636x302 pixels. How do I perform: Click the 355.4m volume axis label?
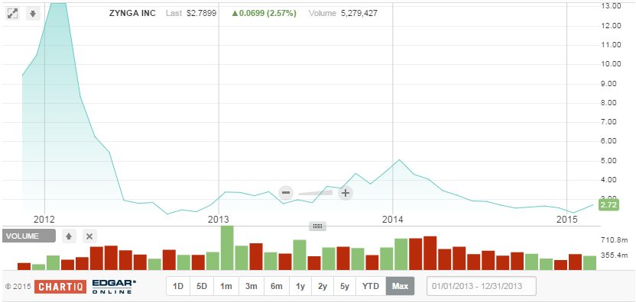614,255
